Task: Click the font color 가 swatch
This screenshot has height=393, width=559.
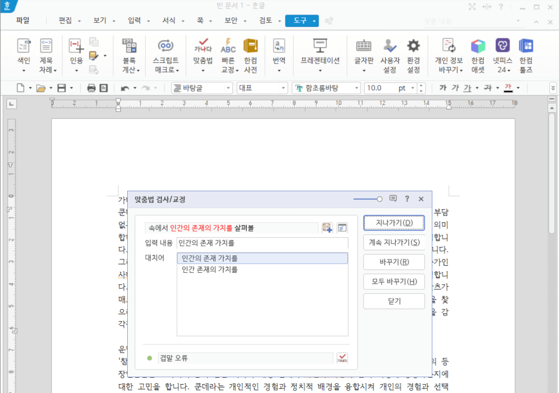Action: (508, 87)
